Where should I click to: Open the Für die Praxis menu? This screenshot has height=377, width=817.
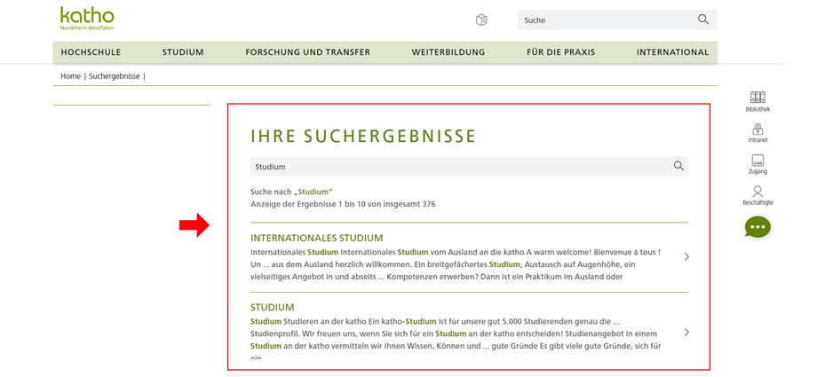560,52
